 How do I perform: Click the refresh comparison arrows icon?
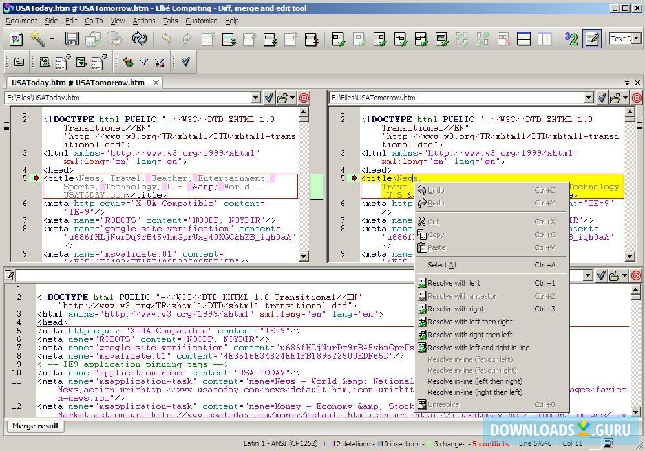pos(140,39)
